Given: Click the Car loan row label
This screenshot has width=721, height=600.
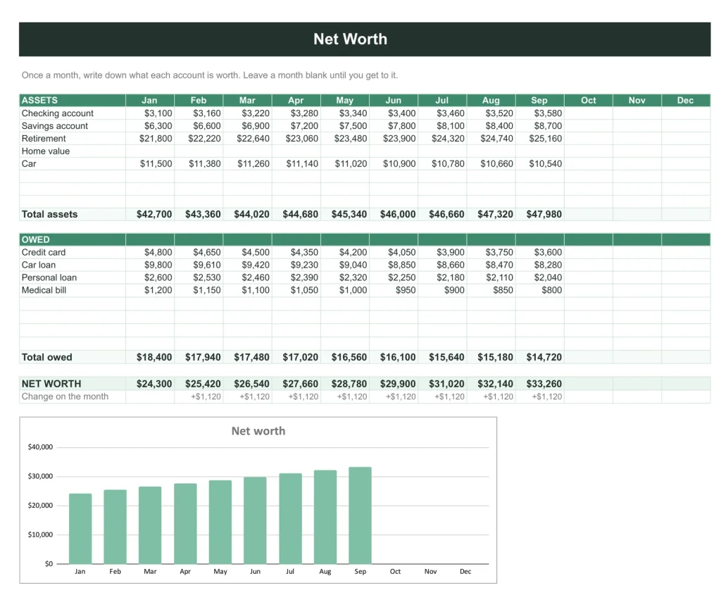Looking at the screenshot, I should tap(39, 265).
